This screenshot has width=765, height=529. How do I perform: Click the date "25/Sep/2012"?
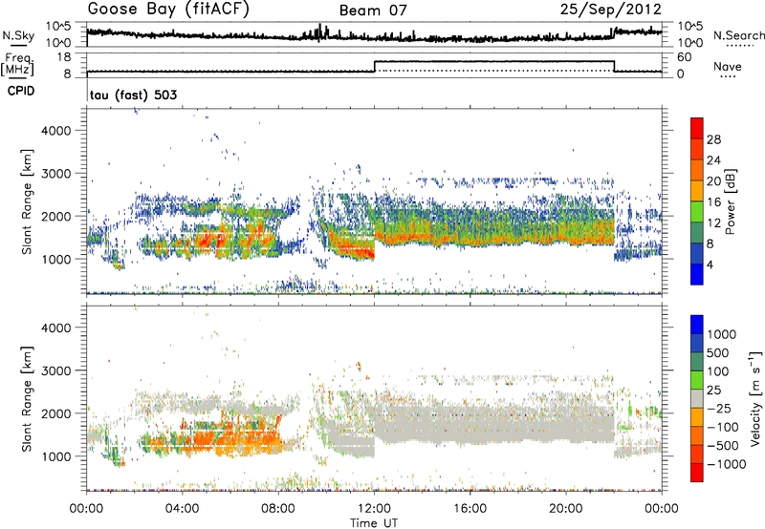(611, 10)
